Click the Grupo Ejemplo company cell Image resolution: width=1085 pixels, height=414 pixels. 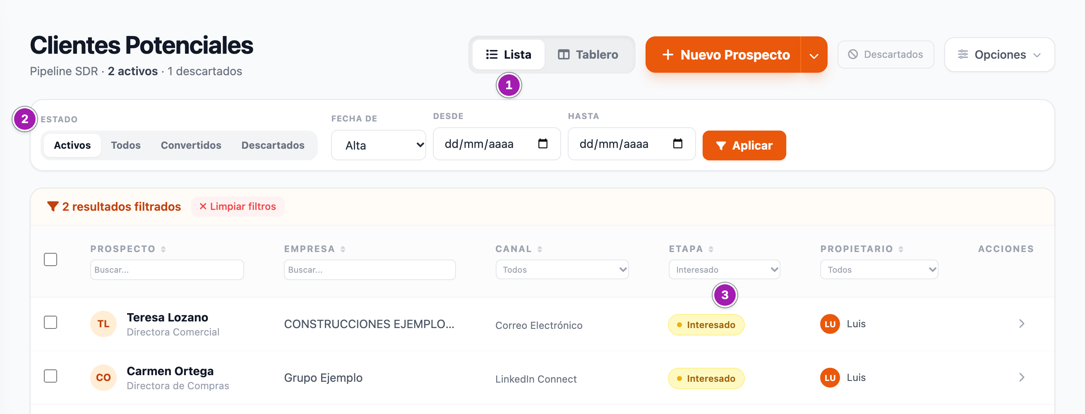point(323,378)
